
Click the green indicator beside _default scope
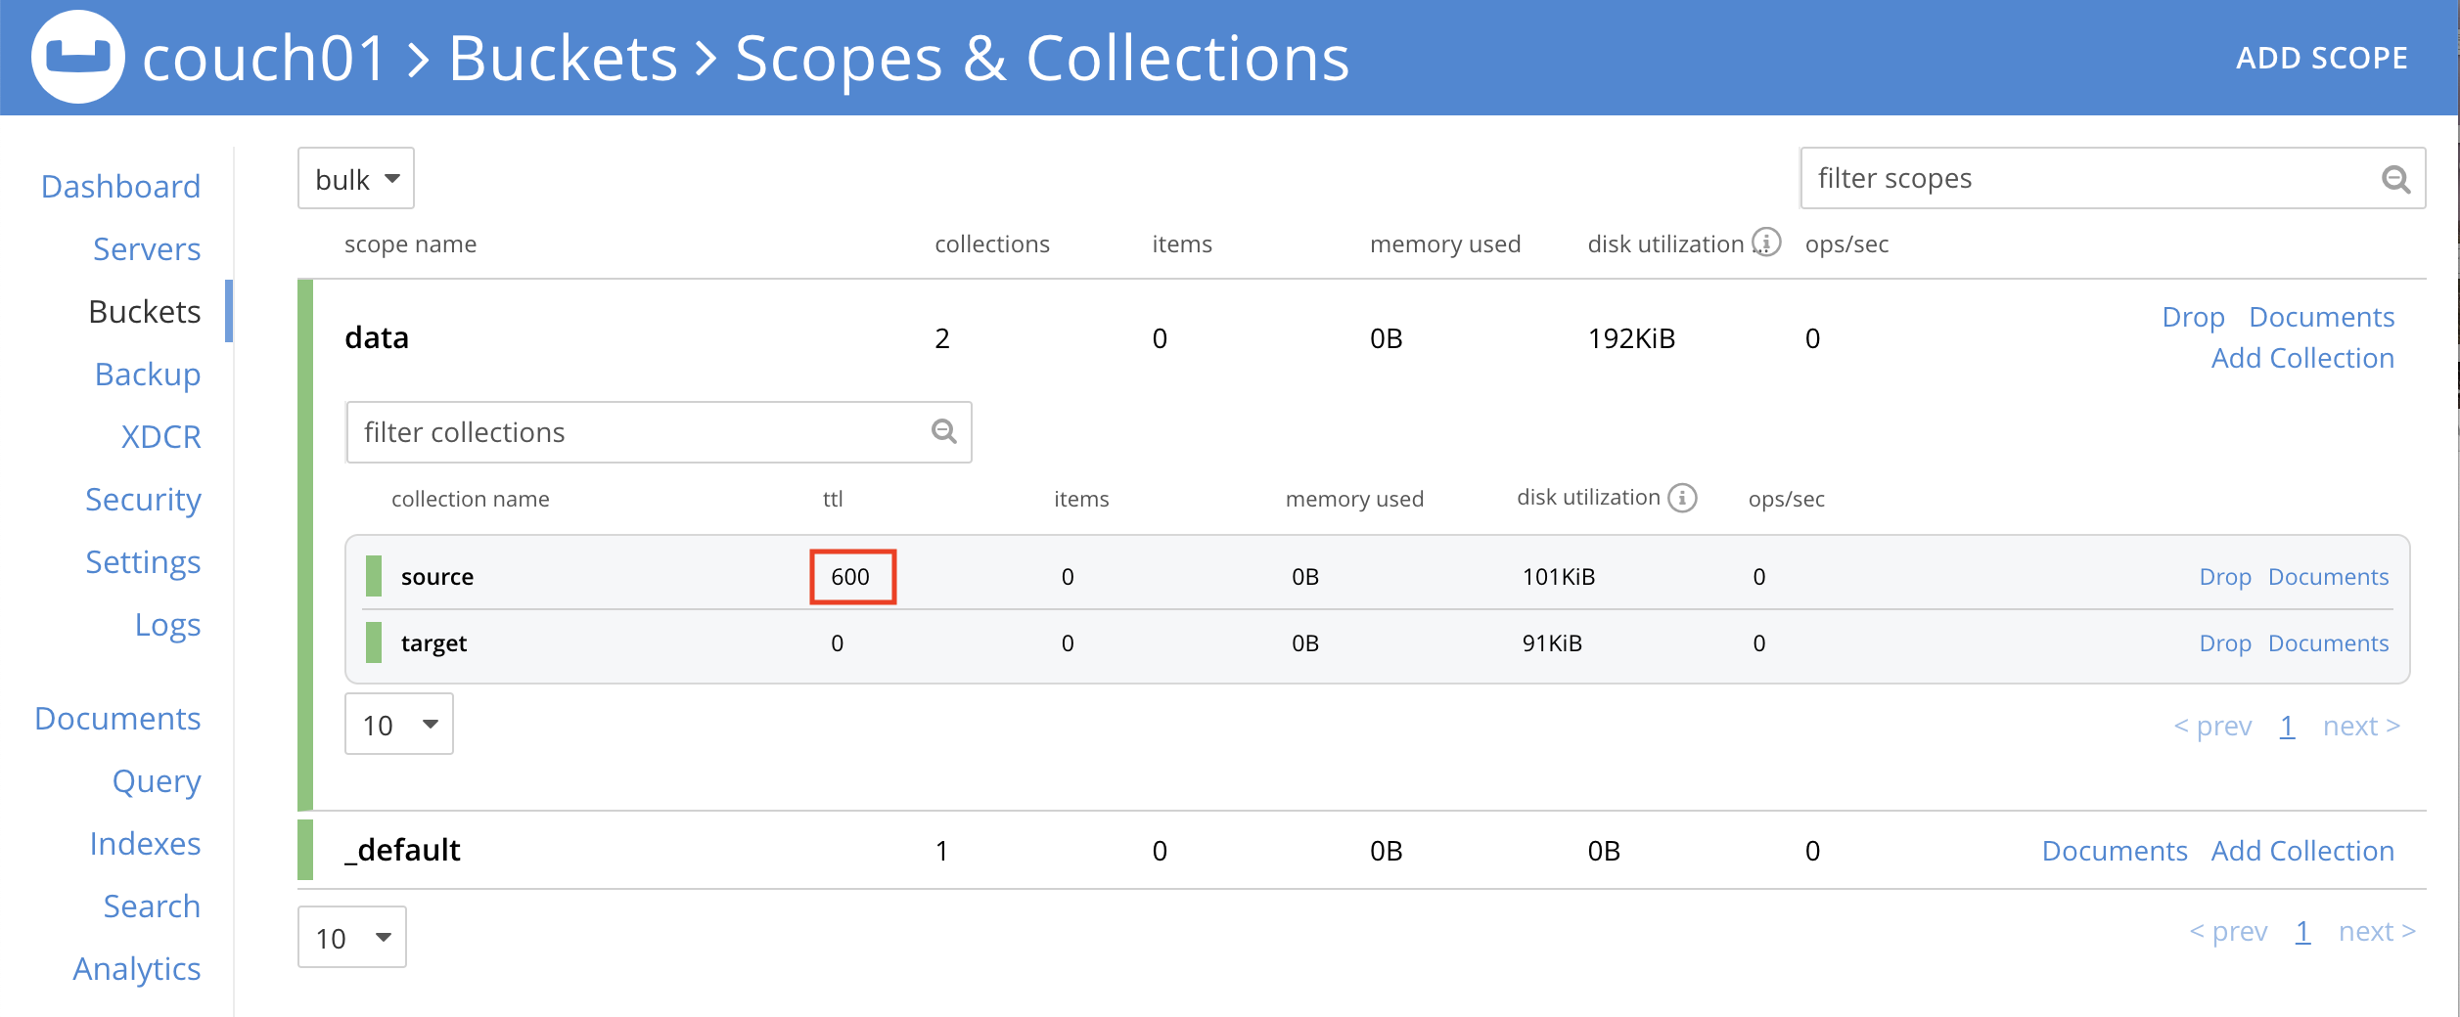pos(304,850)
